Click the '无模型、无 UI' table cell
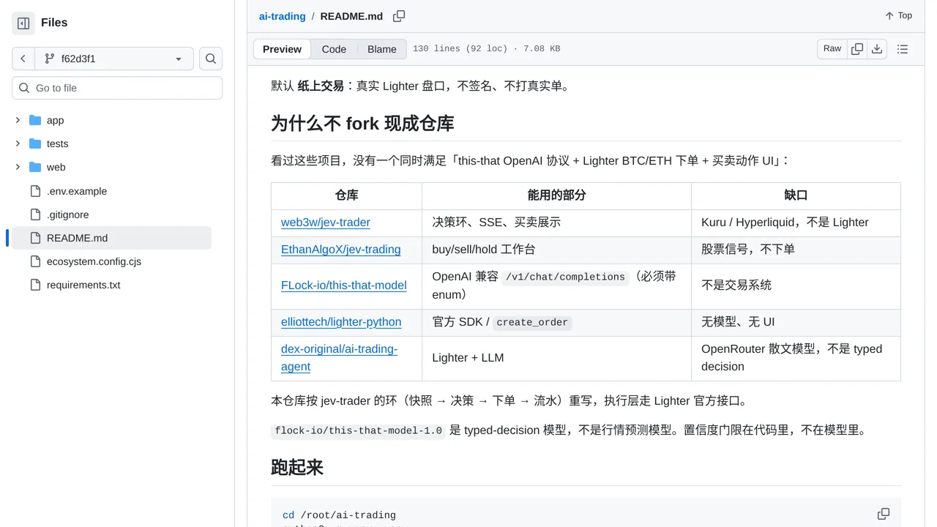This screenshot has height=527, width=937. [x=796, y=322]
